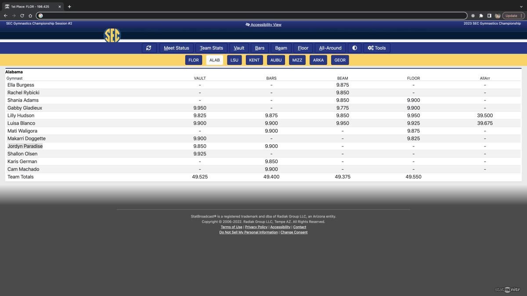
Task: Click the SEC logo
Action: (x=112, y=35)
